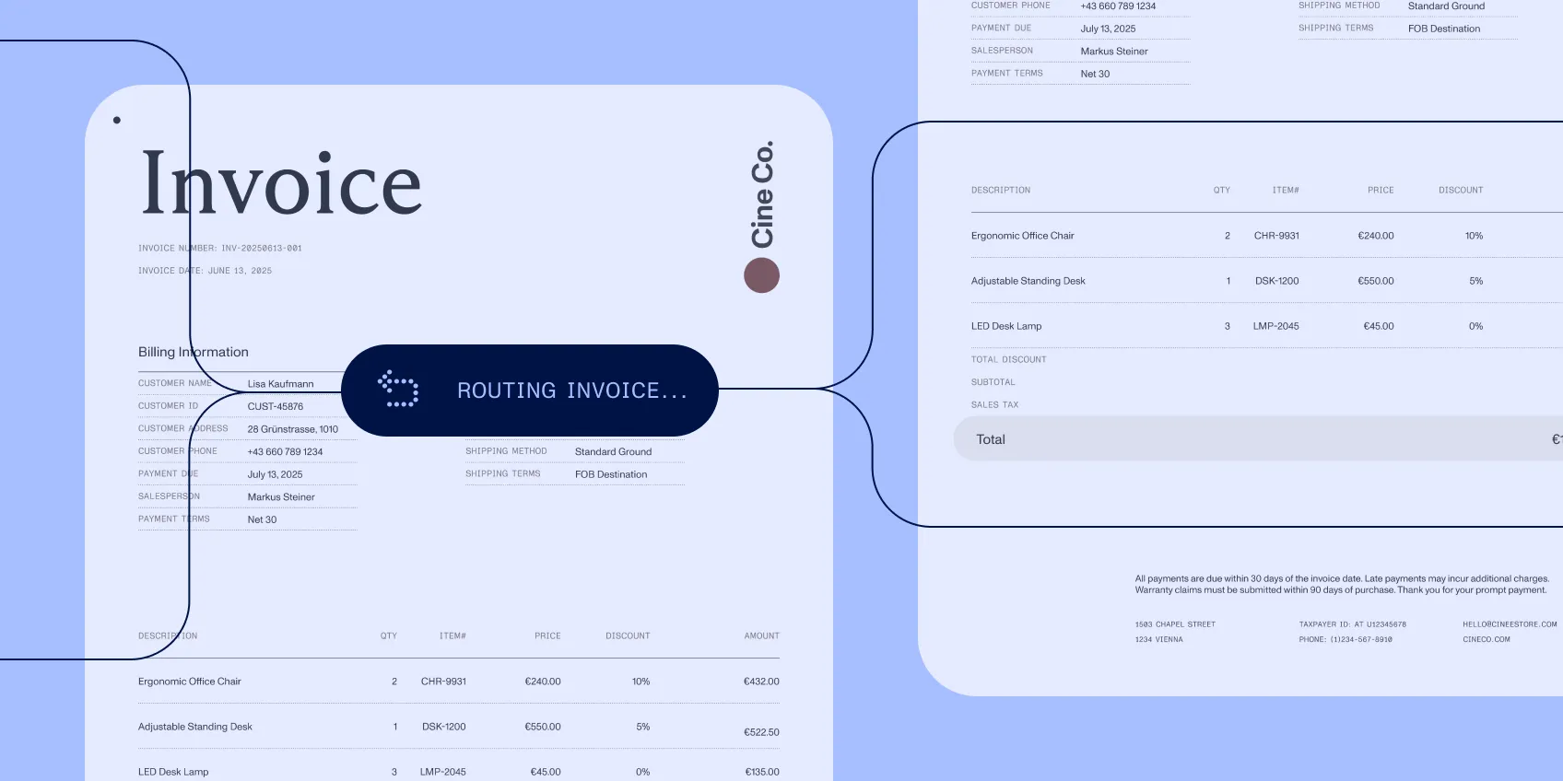Select the TAXPAYER ID footer text
1563x781 pixels.
pos(1352,624)
